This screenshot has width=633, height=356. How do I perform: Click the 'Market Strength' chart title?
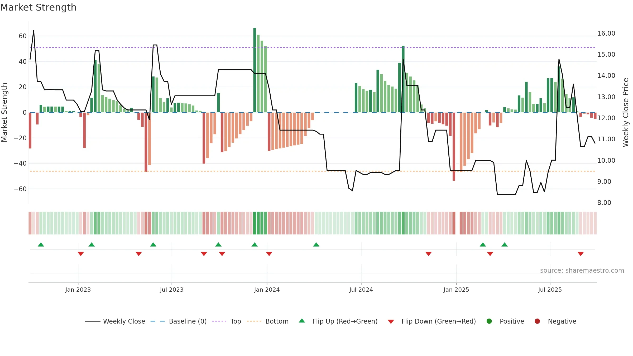39,7
